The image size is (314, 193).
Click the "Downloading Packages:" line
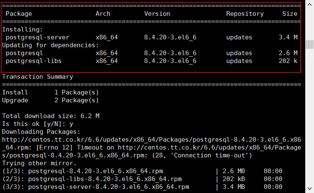tap(41, 132)
